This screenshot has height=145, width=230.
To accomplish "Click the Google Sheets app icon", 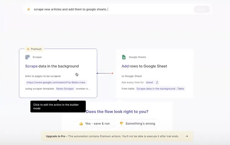I will tap(124, 57).
